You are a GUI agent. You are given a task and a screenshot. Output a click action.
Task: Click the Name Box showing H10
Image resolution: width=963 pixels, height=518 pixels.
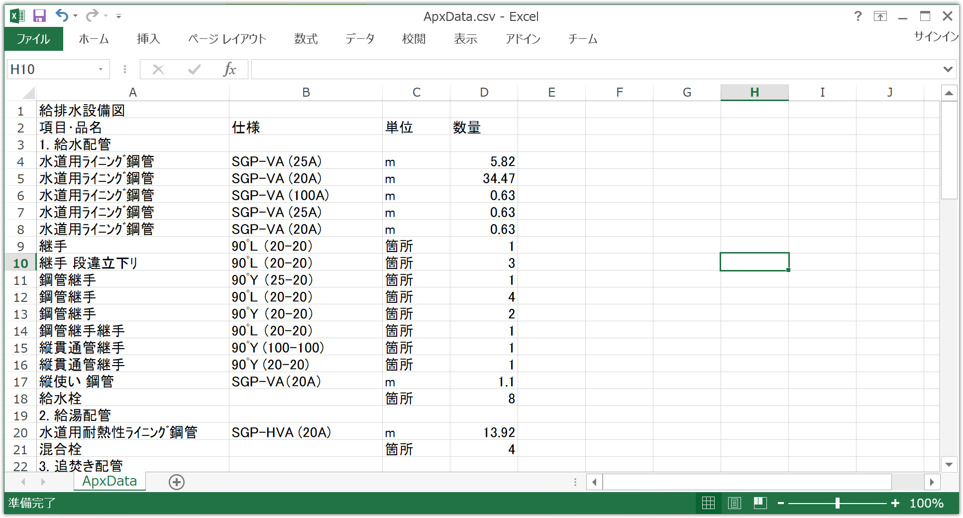point(50,69)
